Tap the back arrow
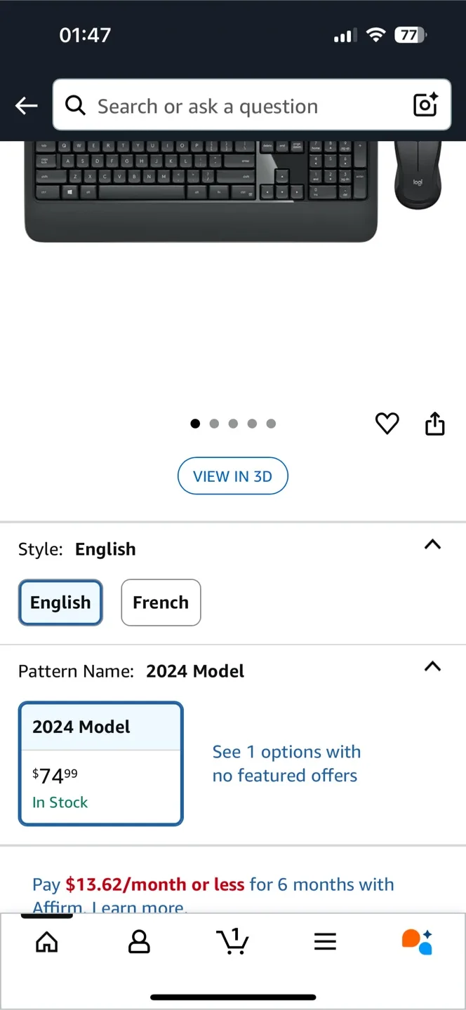Image resolution: width=466 pixels, height=1010 pixels. coord(27,106)
